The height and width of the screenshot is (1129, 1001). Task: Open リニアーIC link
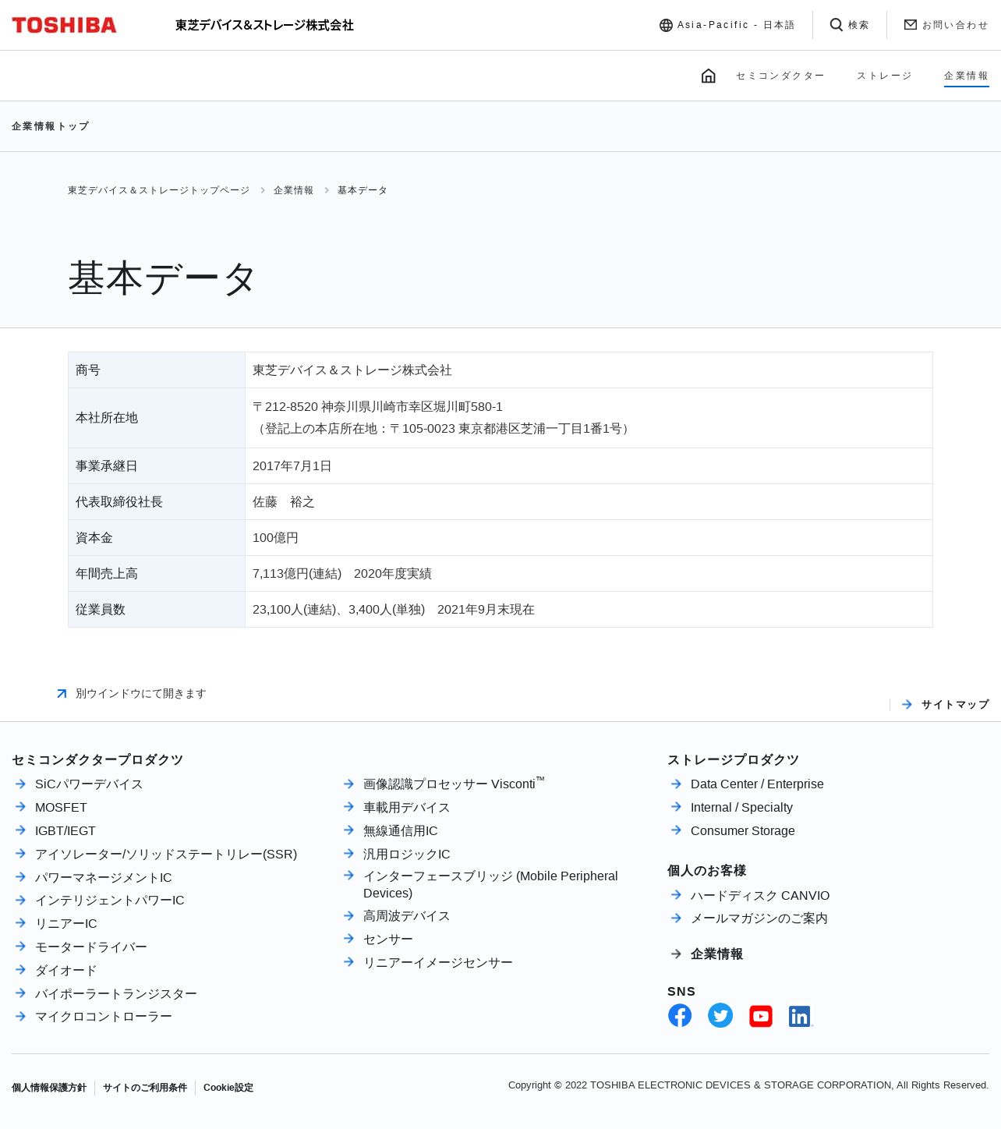[x=66, y=924]
